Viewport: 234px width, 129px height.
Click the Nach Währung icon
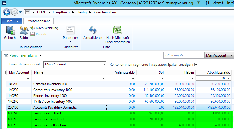[33, 28]
